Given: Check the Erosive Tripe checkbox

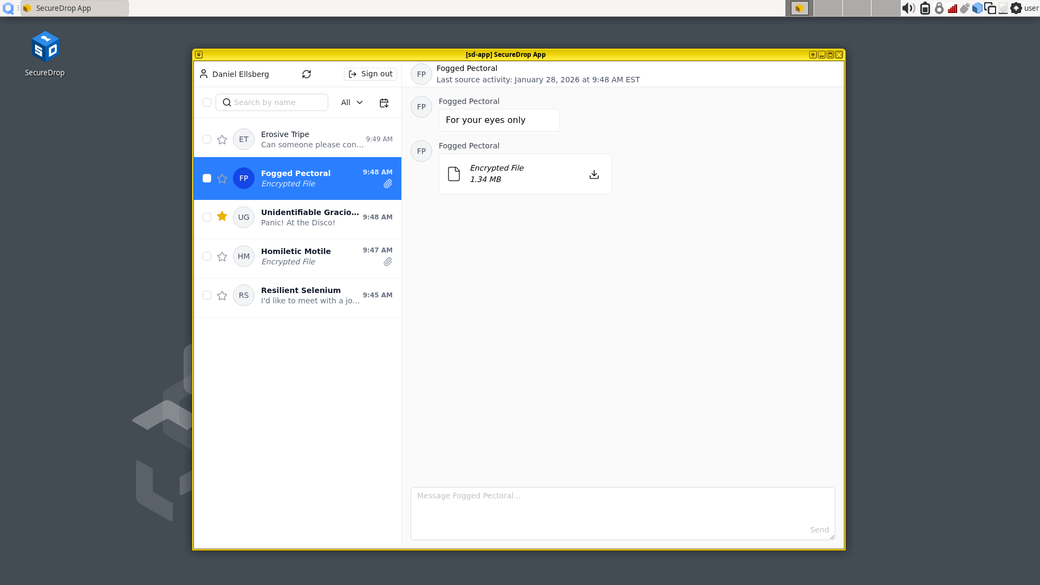Looking at the screenshot, I should pos(207,139).
